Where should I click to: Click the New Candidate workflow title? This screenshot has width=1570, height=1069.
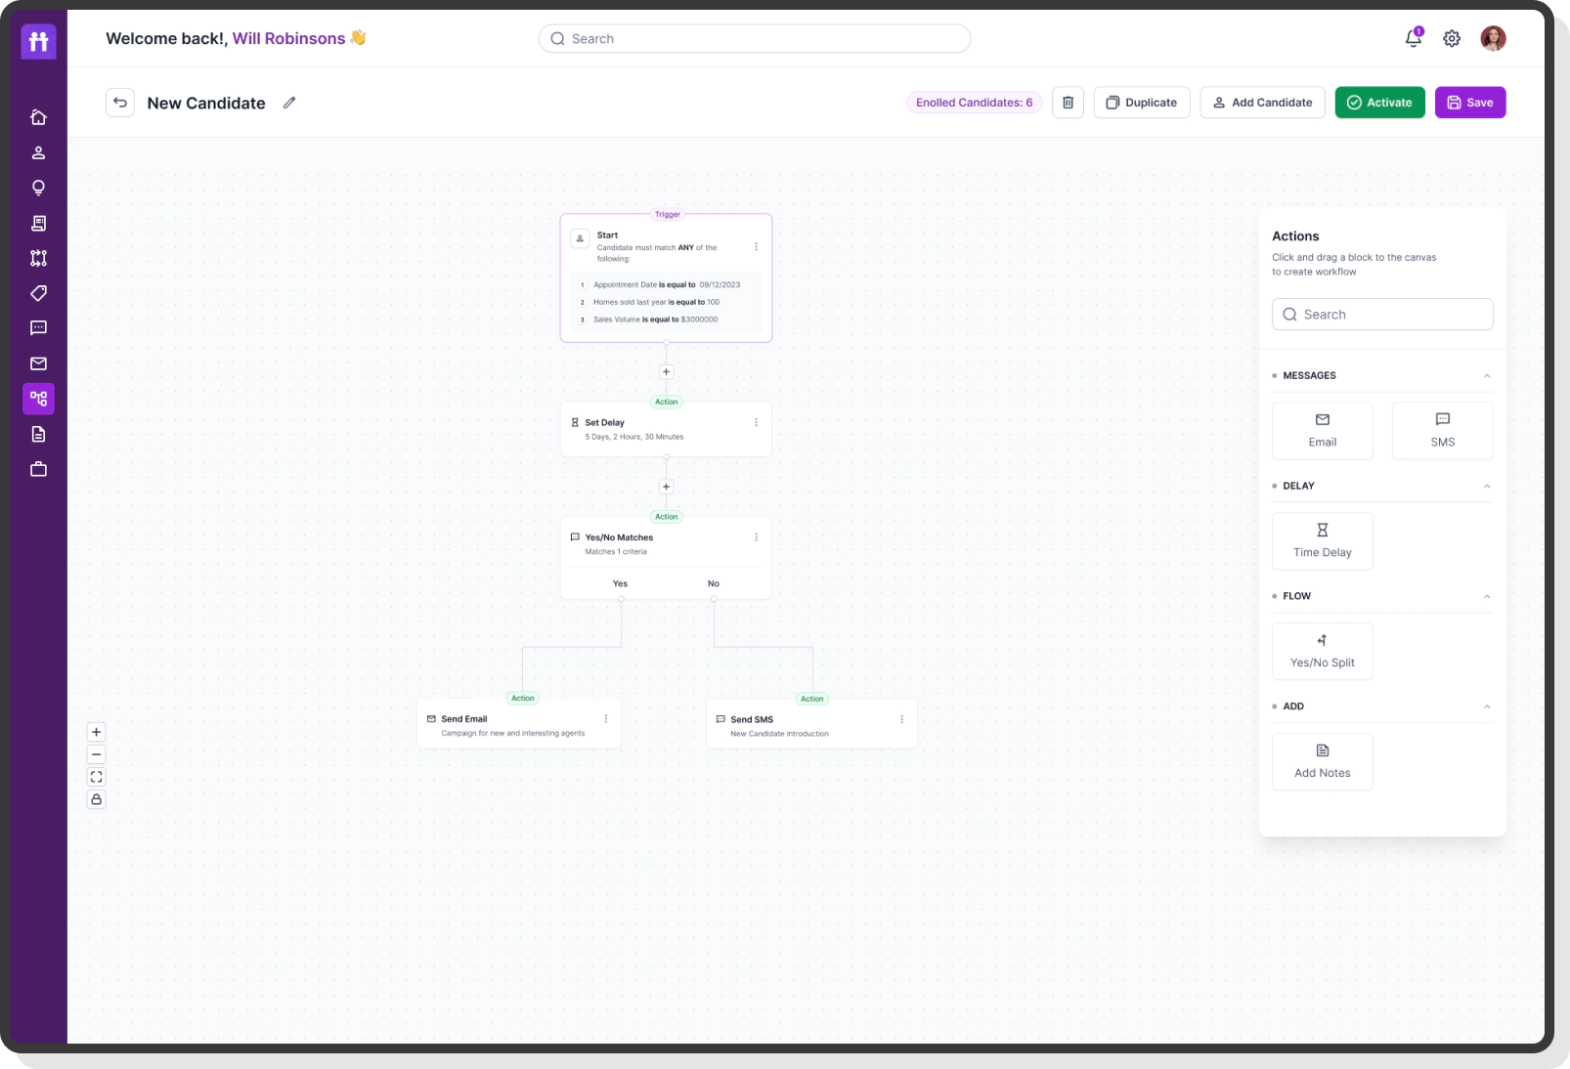(206, 104)
